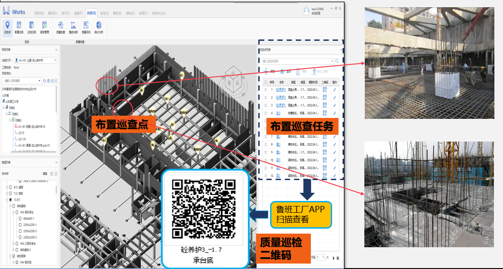Go to the next page arrow

pyautogui.click(x=334, y=258)
